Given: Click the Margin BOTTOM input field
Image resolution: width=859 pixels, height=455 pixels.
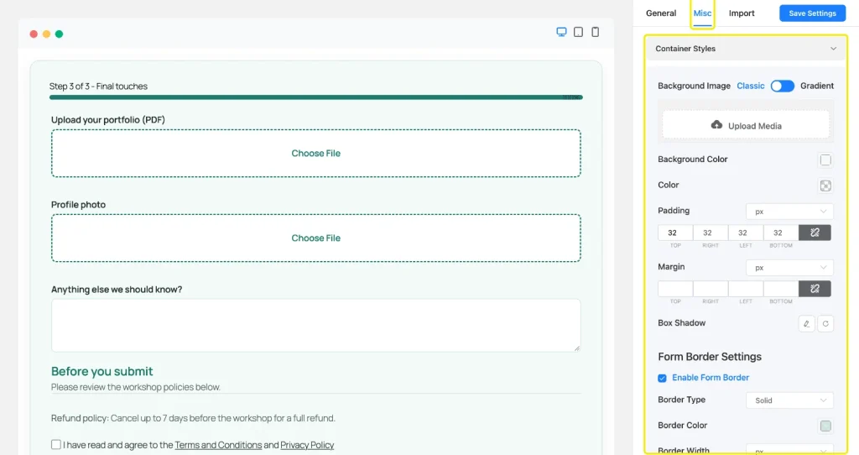Looking at the screenshot, I should pyautogui.click(x=781, y=289).
